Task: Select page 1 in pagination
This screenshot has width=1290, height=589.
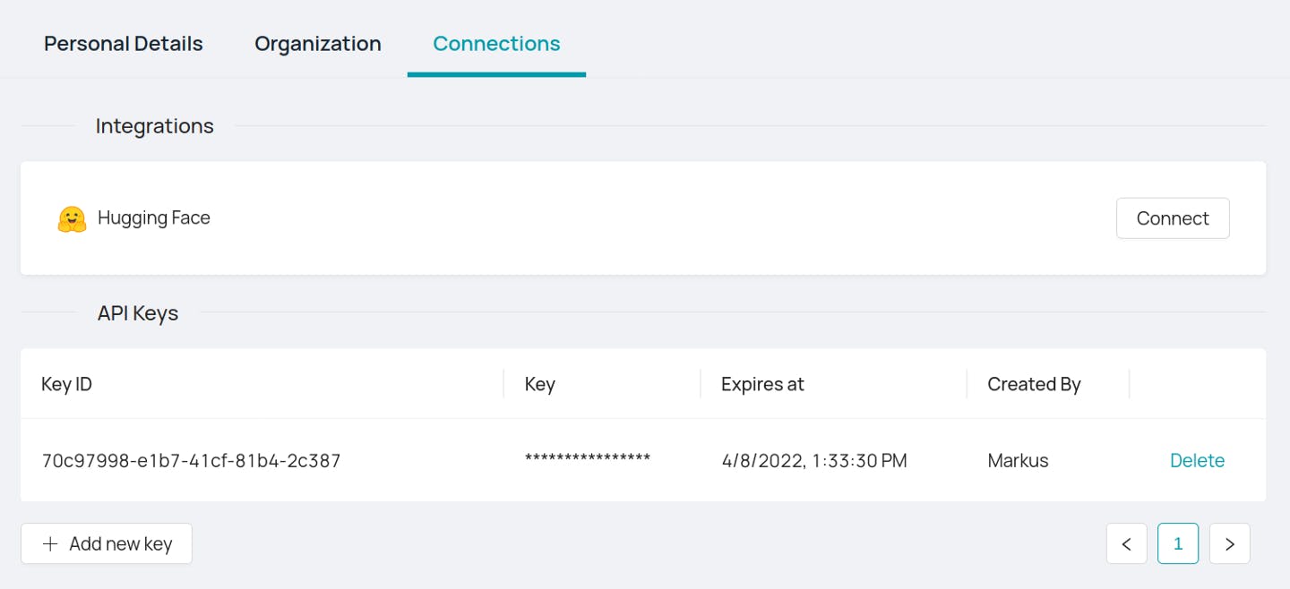Action: [1178, 543]
